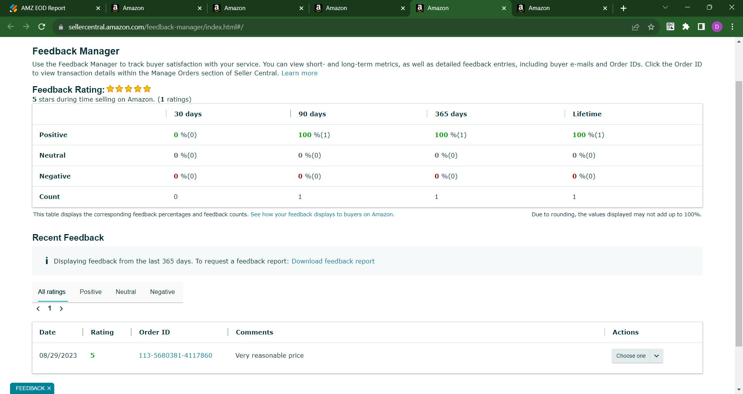Image resolution: width=743 pixels, height=394 pixels.
Task: Filter by Neutral feedback tab
Action: pos(126,292)
